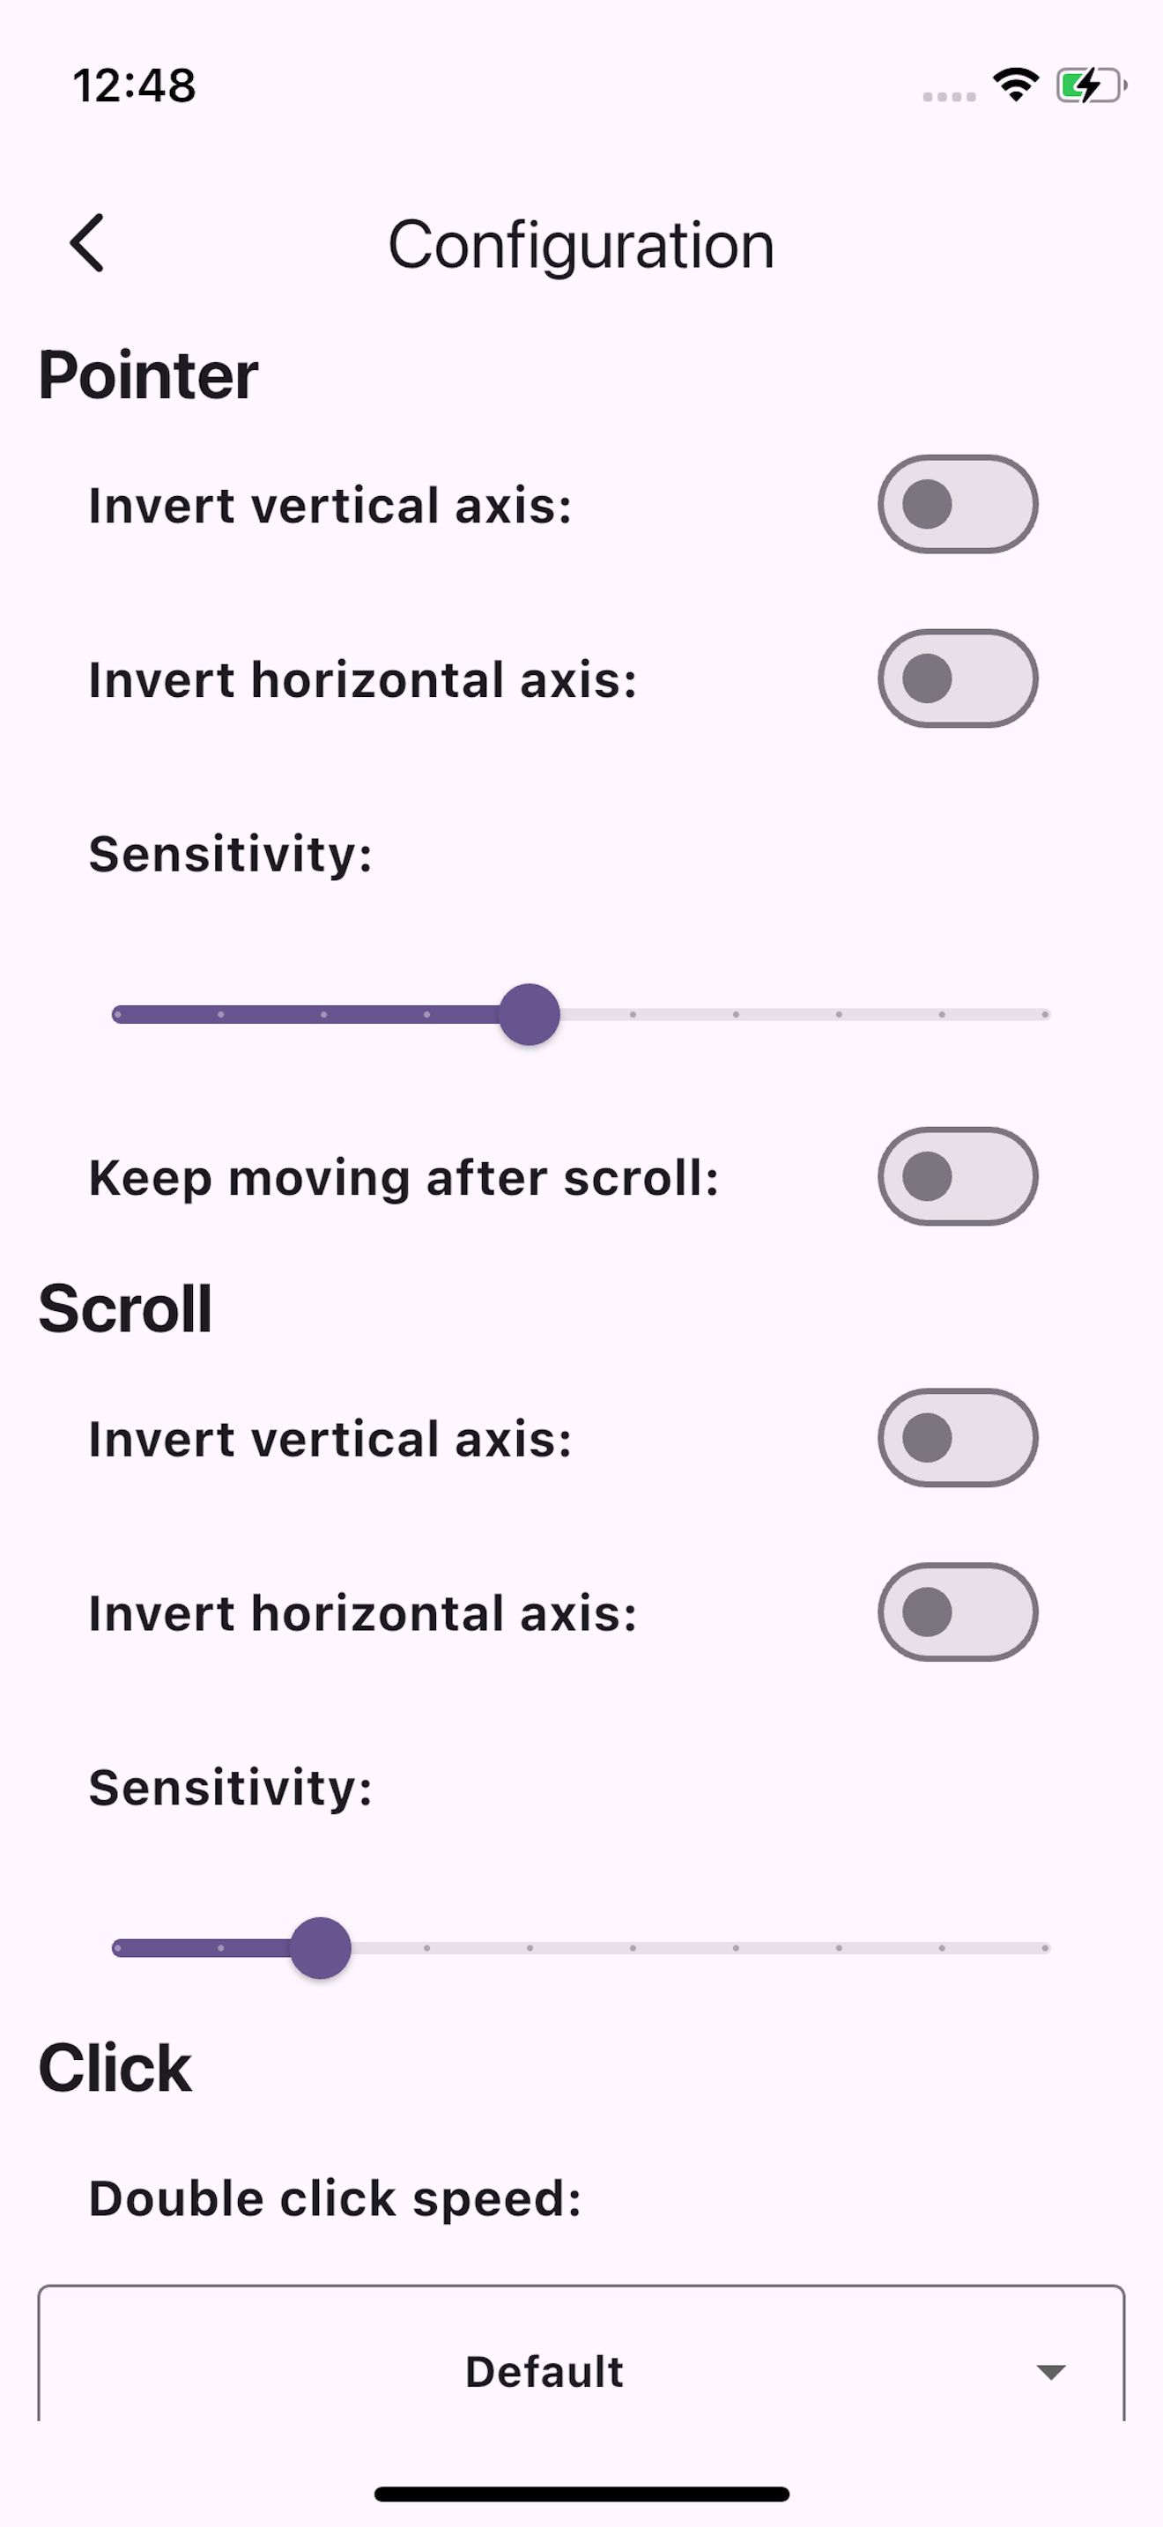Set Pointer sensitivity to maximum tick
Viewport: 1163px width, 2527px height.
(x=1045, y=1014)
